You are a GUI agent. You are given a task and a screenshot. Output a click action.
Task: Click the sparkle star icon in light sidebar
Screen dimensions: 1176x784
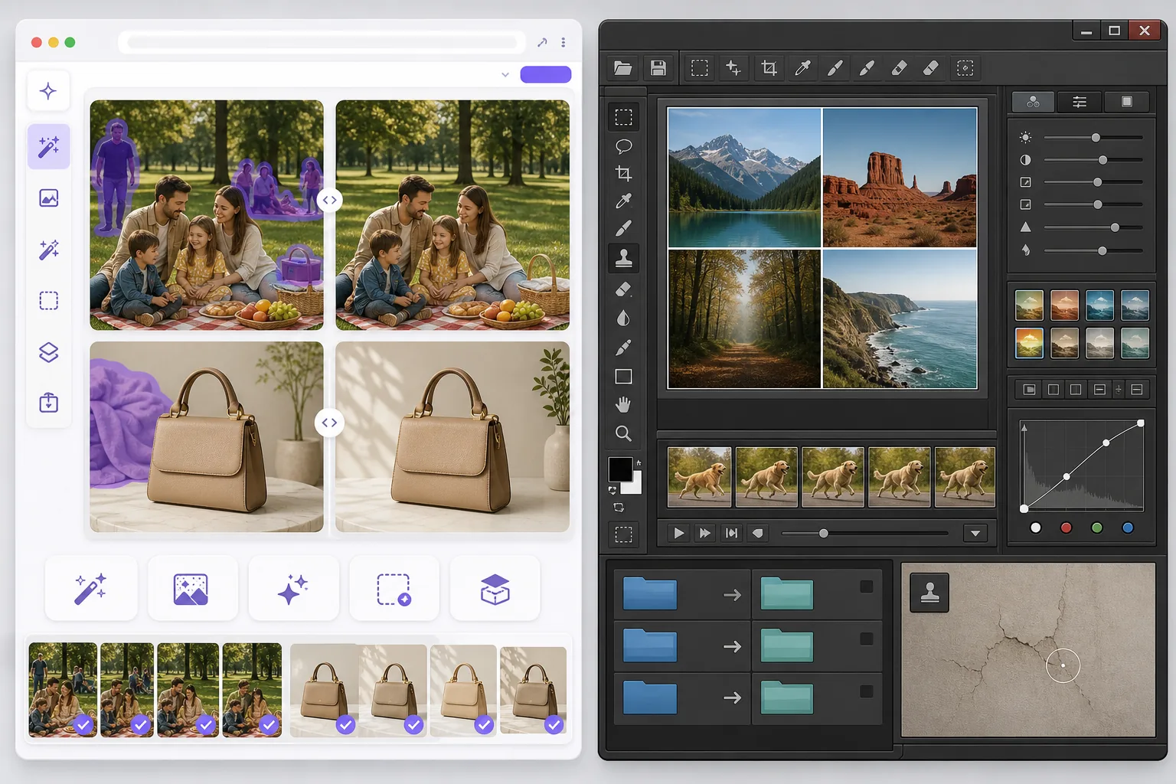pyautogui.click(x=48, y=91)
